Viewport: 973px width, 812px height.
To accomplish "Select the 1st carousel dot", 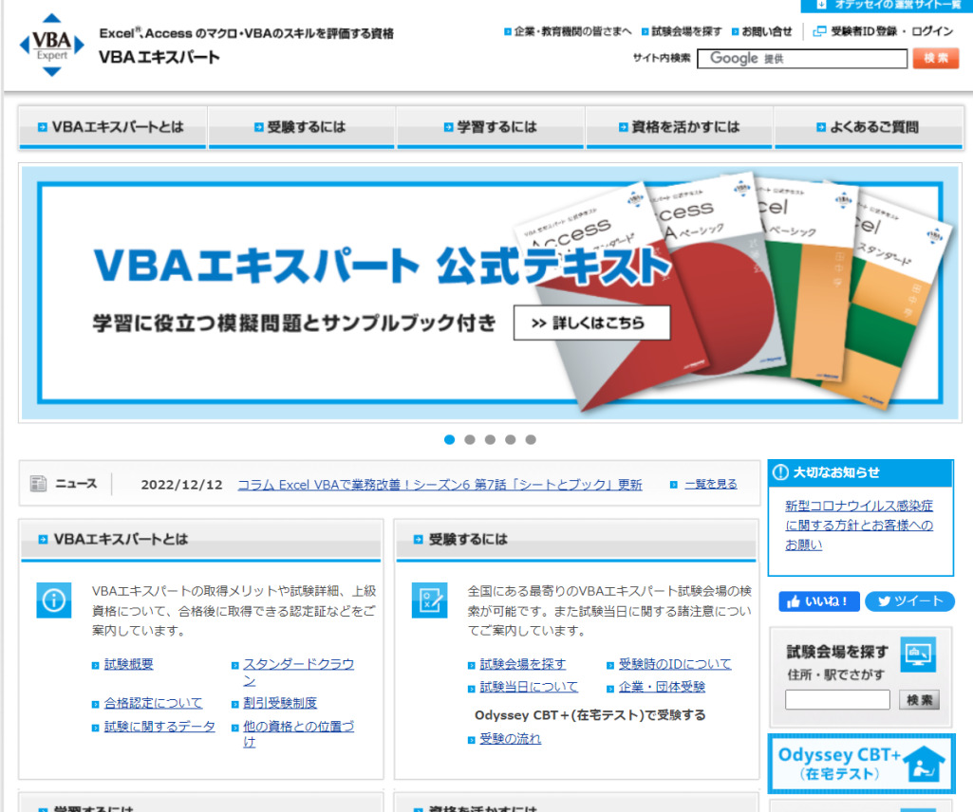I will 450,440.
